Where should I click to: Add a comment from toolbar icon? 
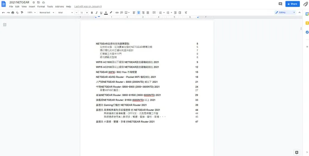coord(122,12)
